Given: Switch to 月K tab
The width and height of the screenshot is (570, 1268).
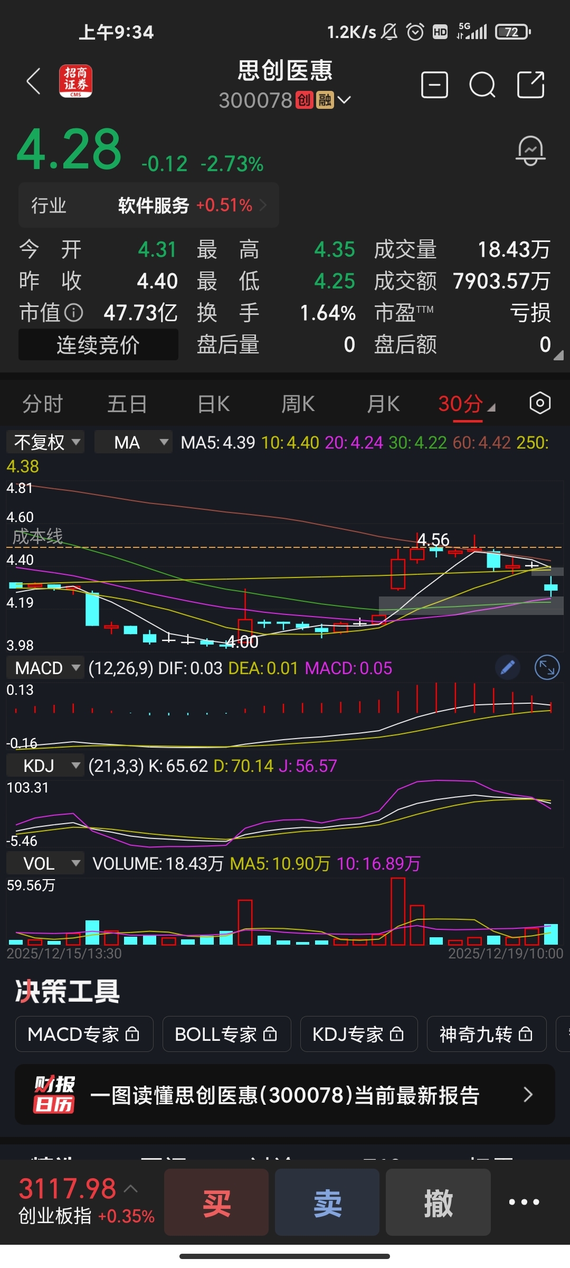Looking at the screenshot, I should coord(383,404).
